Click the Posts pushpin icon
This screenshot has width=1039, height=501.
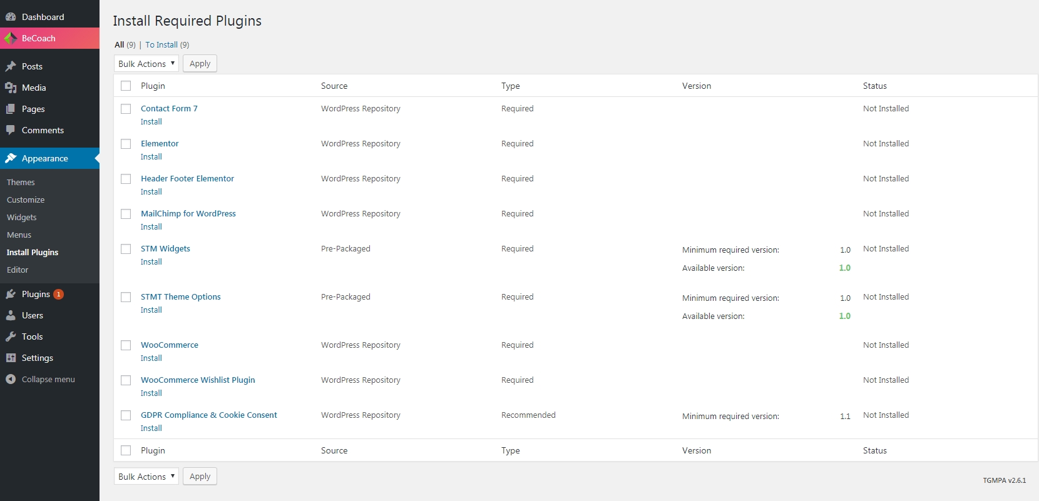[11, 66]
